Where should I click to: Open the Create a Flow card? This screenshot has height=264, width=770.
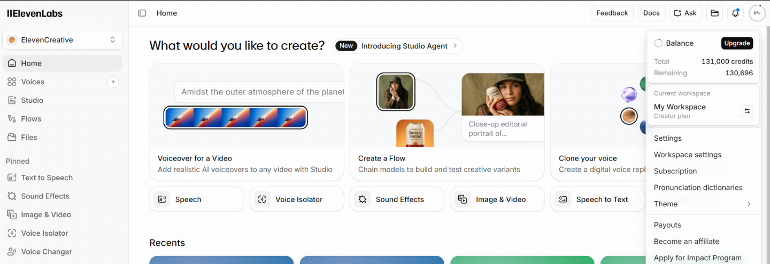click(x=447, y=122)
